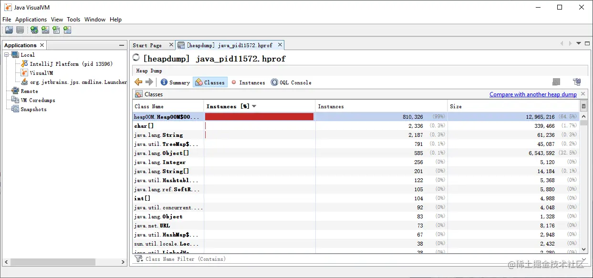Open the document tabs list dropdown
The height and width of the screenshot is (278, 593).
point(579,43)
